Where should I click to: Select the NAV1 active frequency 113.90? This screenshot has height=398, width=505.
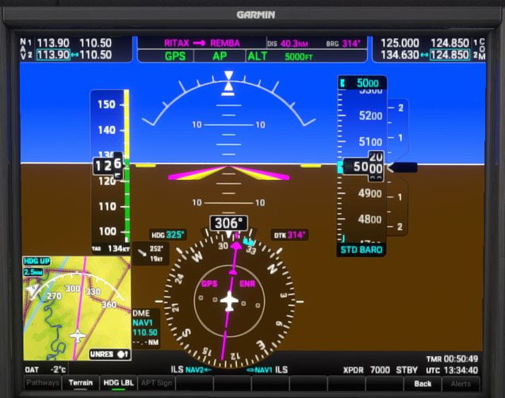[53, 43]
